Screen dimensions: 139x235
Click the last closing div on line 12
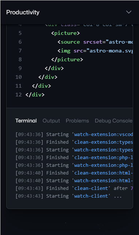(35, 95)
